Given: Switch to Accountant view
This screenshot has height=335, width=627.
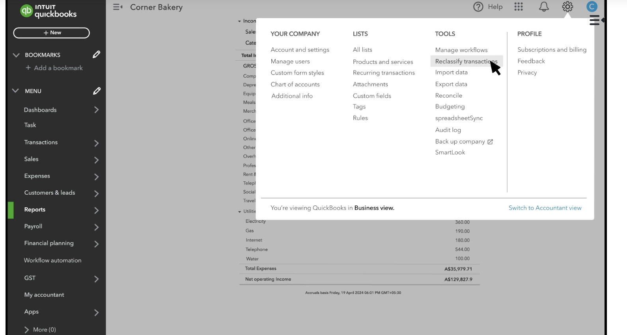Looking at the screenshot, I should click(x=545, y=208).
